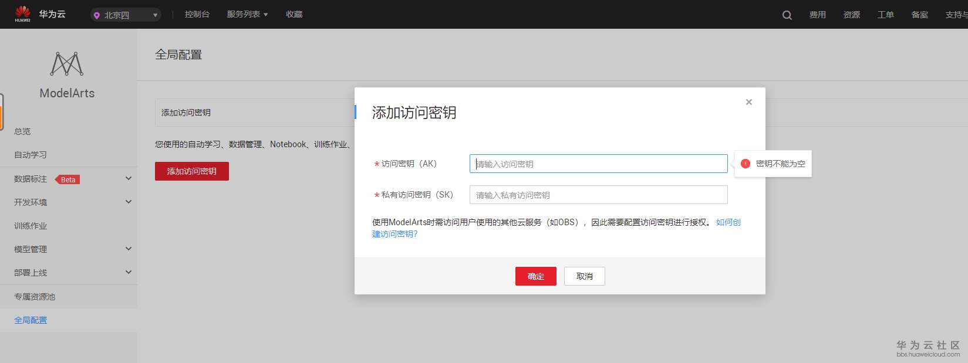Expand the 数据标注 sidebar section

(129, 178)
